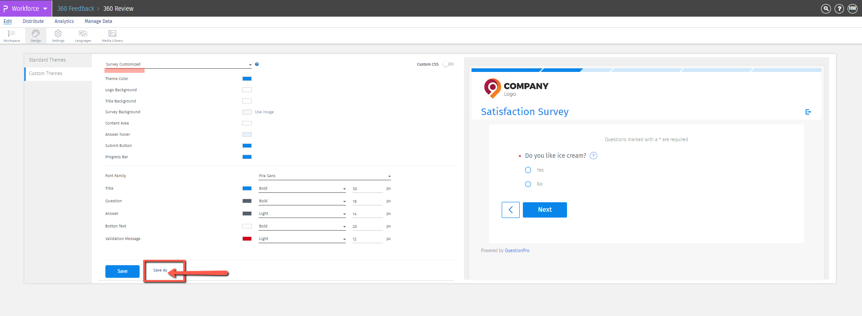This screenshot has height=316, width=862.
Task: Open the Distribute menu tab
Action: tap(33, 21)
